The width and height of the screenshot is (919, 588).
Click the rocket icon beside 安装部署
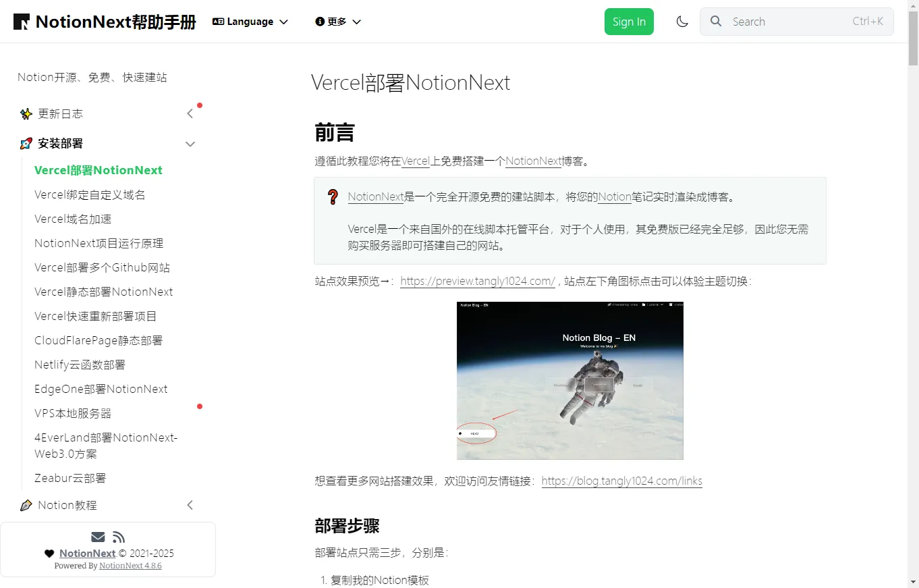[26, 143]
